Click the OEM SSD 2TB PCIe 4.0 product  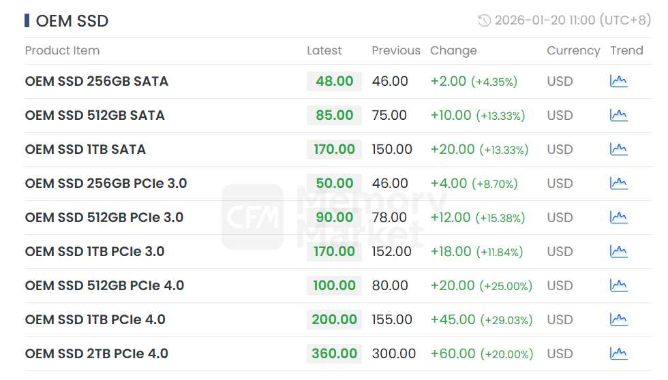[x=96, y=353]
